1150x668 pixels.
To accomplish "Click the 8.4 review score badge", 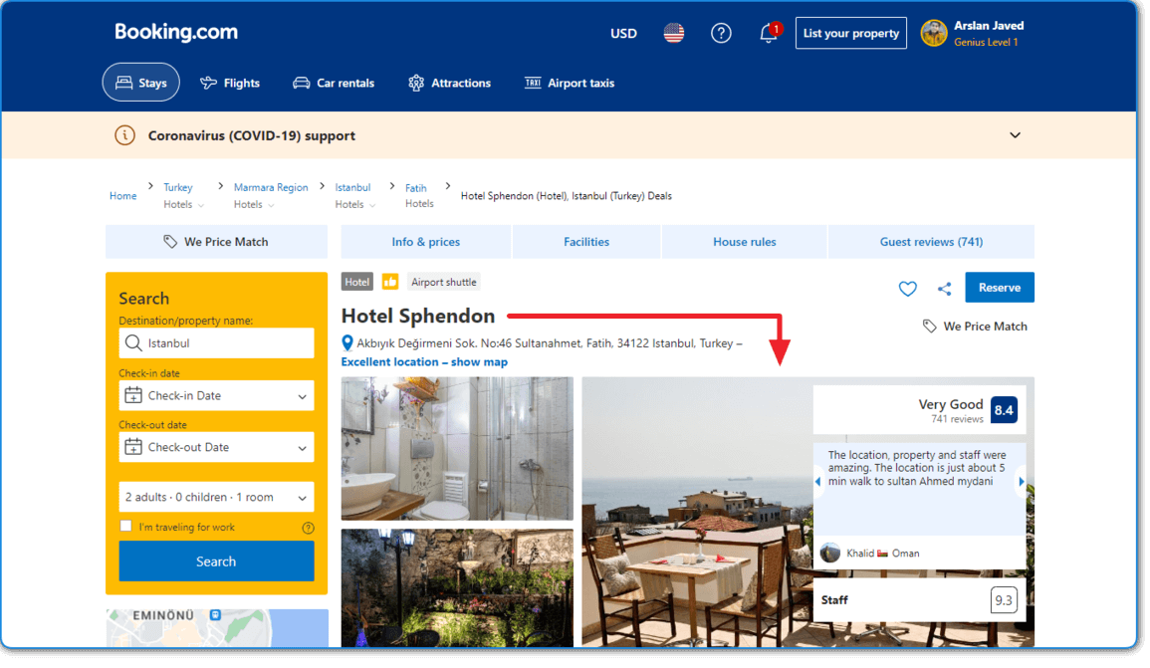I will (x=1004, y=410).
